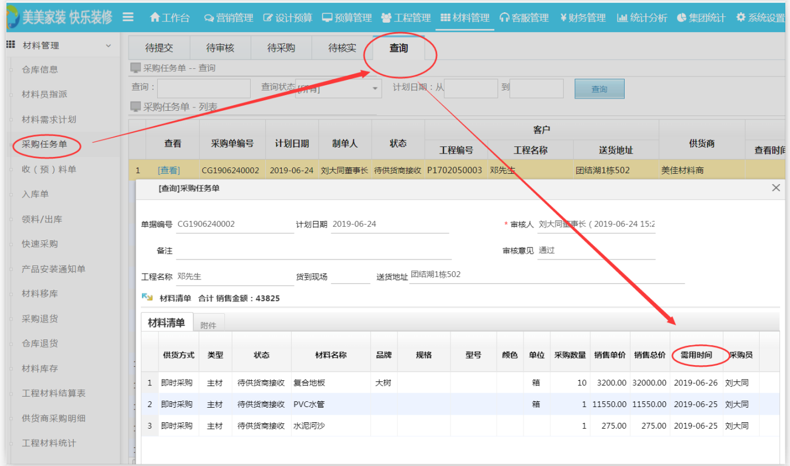Image resolution: width=790 pixels, height=466 pixels.
Task: Click the hamburger menu icon
Action: [x=128, y=17]
